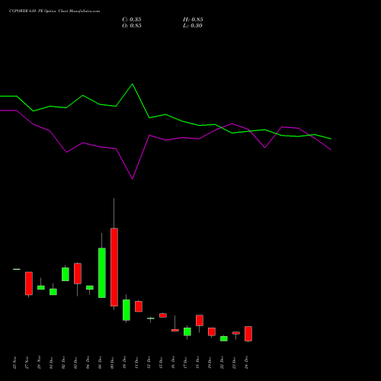This screenshot has width=381, height=381.
Task: Click the 19 Dec date label
Action: (210, 363)
